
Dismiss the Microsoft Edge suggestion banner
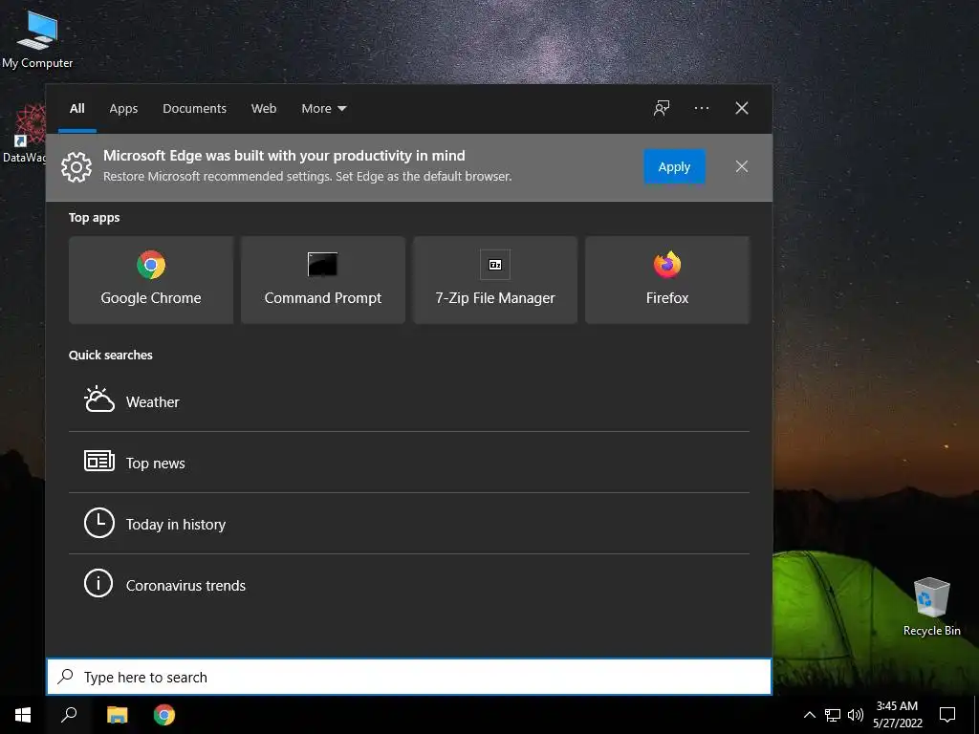[x=742, y=166]
